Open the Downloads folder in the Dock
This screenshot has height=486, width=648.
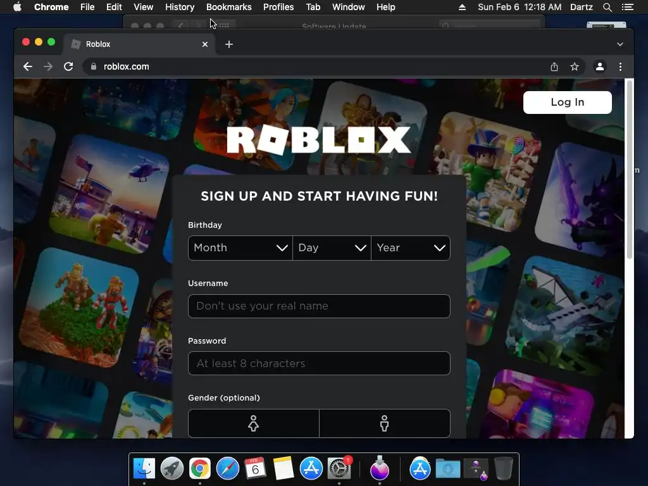click(448, 469)
